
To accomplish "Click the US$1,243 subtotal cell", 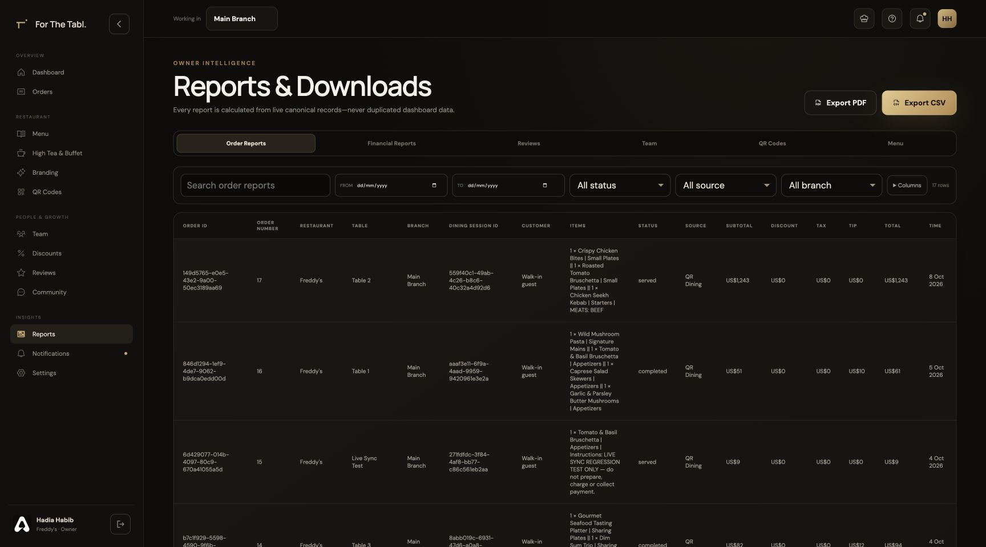I will click(x=737, y=281).
